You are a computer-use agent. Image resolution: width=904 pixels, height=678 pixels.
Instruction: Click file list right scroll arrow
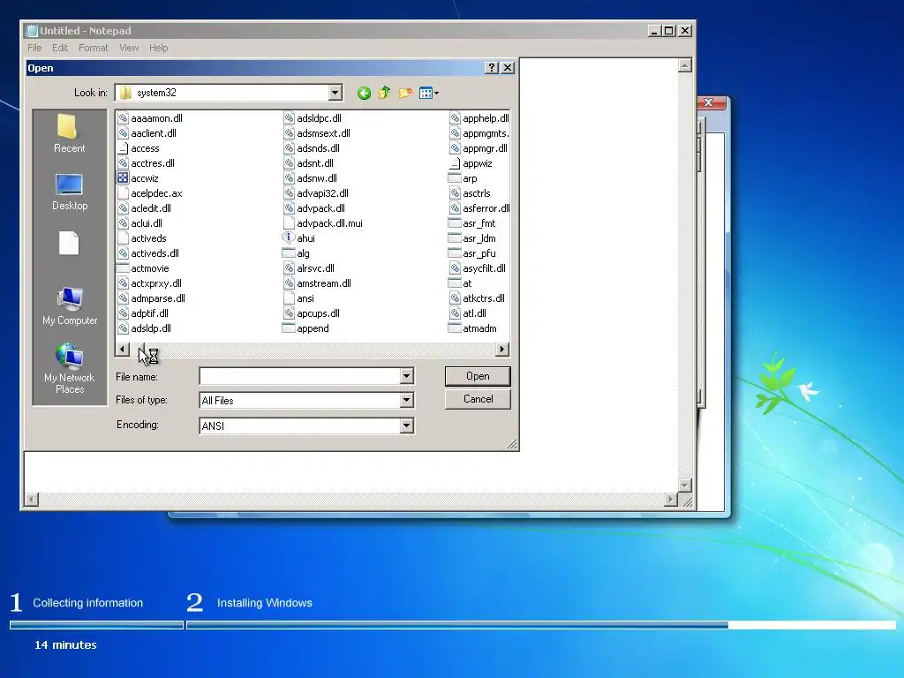click(502, 350)
